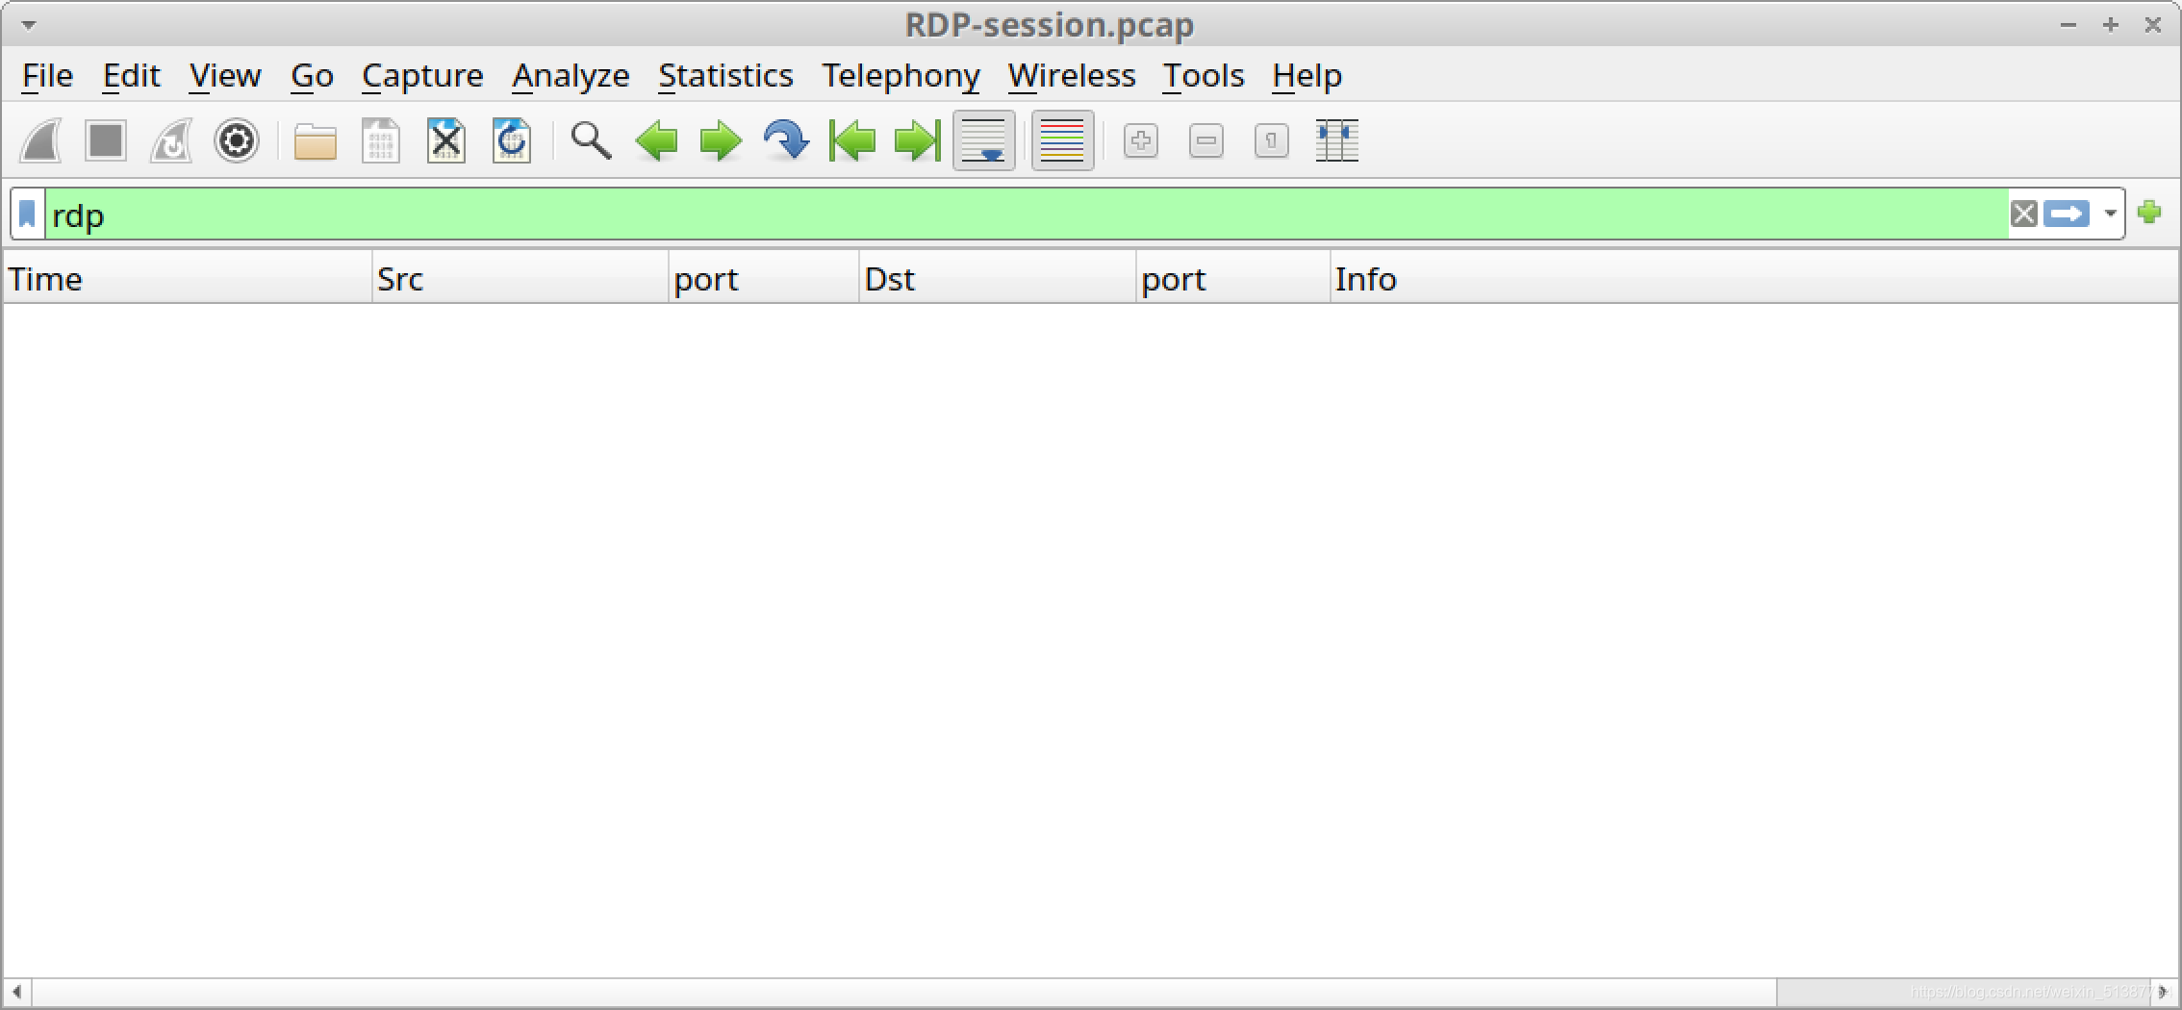The height and width of the screenshot is (1010, 2182).
Task: Stop capturing packets square icon
Action: click(x=106, y=141)
